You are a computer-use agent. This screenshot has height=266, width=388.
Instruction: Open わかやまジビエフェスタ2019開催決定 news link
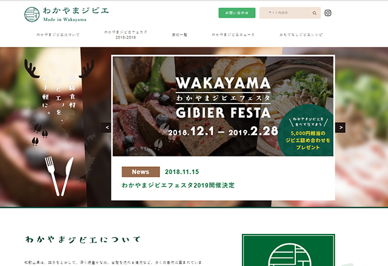click(178, 186)
